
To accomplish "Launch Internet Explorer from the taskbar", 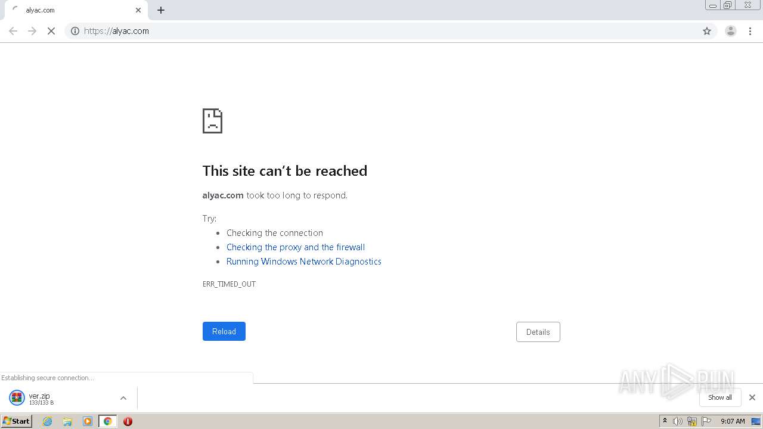I will coord(48,421).
